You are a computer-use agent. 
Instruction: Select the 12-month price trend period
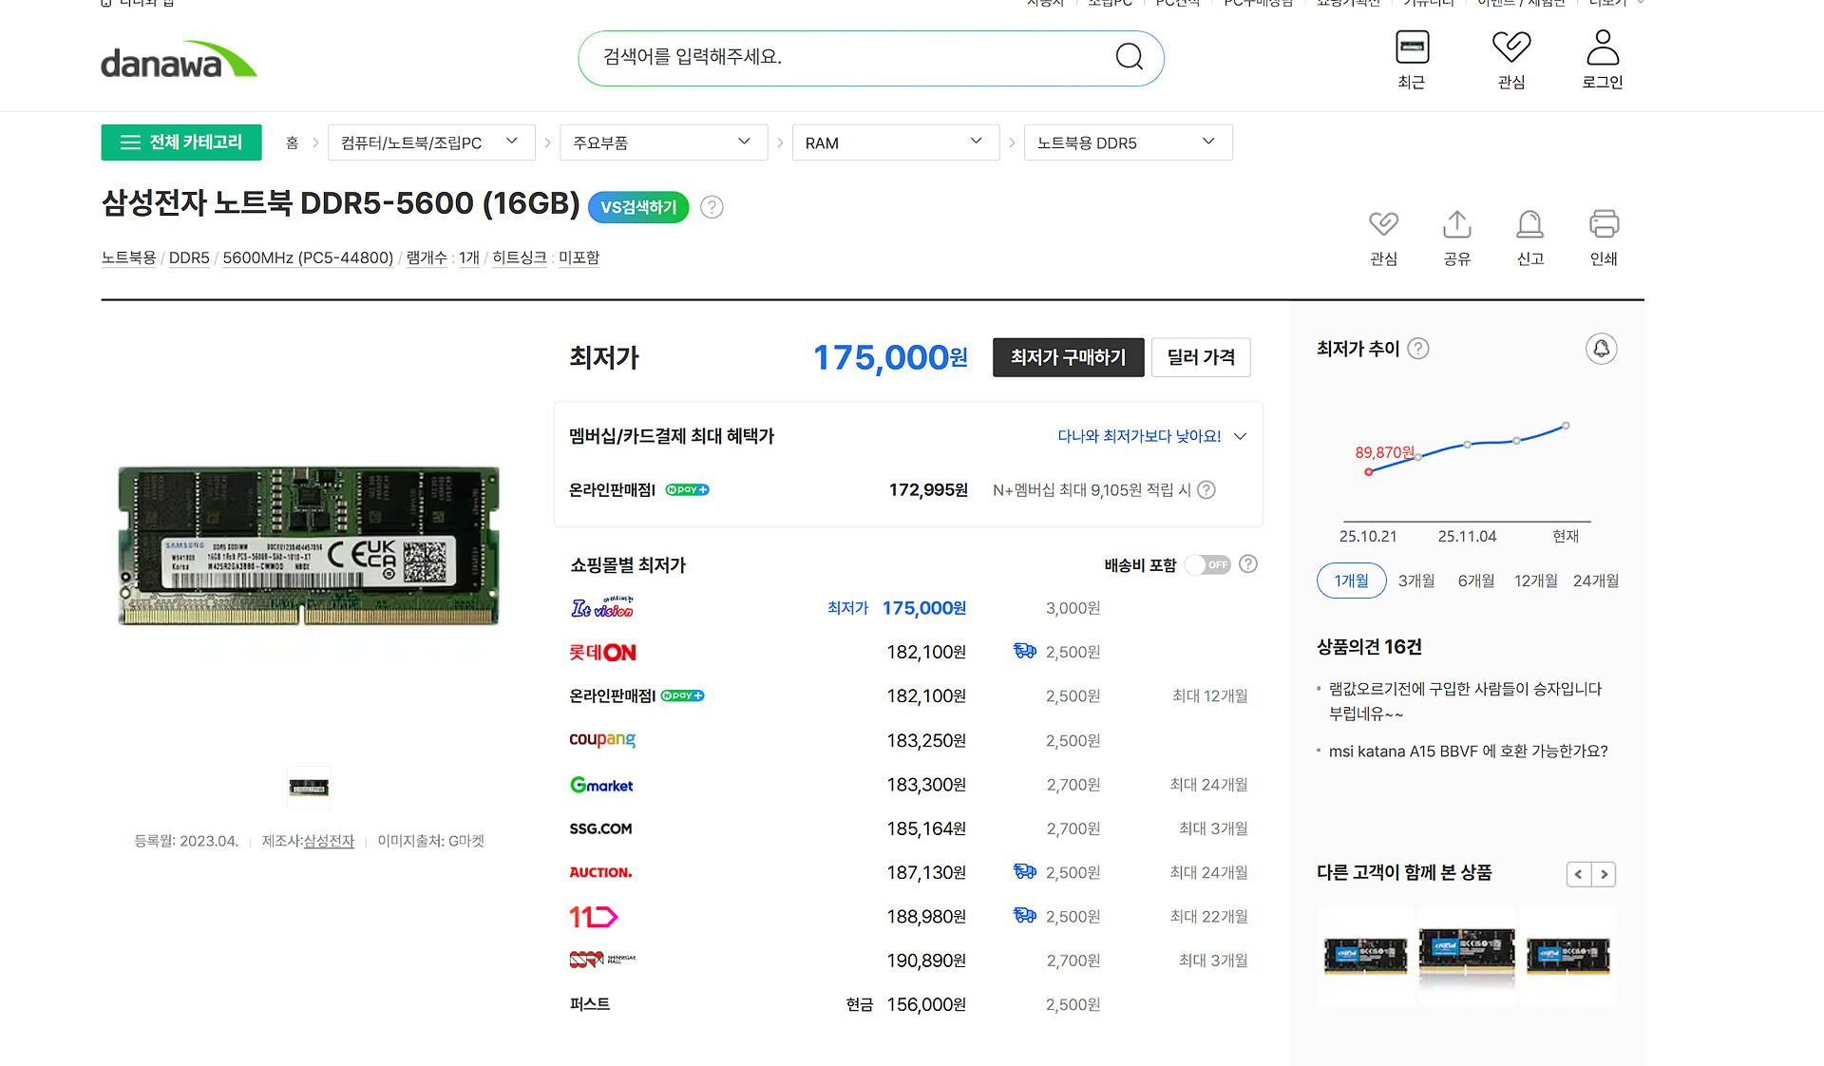click(1535, 581)
